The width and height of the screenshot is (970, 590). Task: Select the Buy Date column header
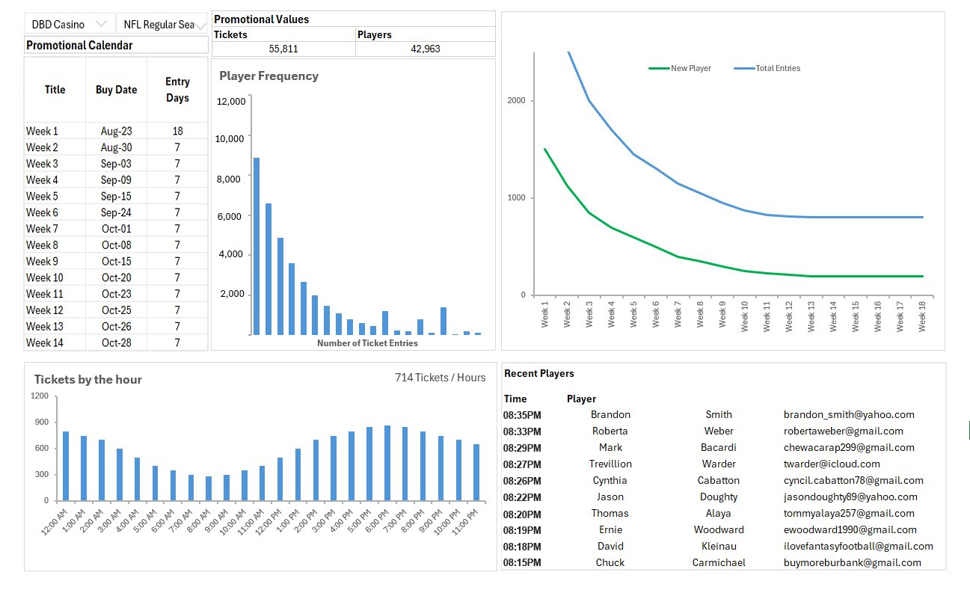coord(116,90)
